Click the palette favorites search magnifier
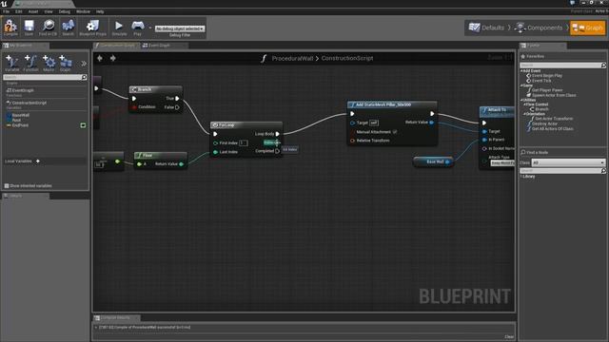 (603, 66)
